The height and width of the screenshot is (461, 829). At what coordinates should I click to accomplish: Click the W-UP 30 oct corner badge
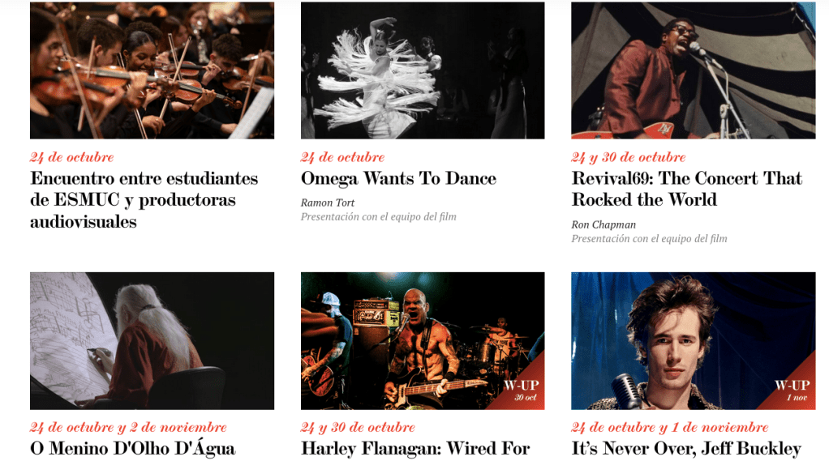(522, 390)
